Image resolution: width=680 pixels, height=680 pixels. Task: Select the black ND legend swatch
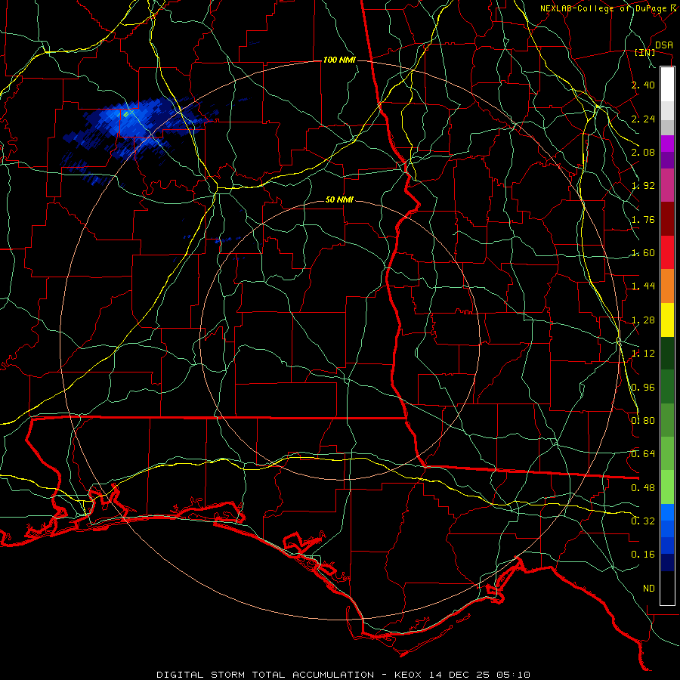point(667,588)
